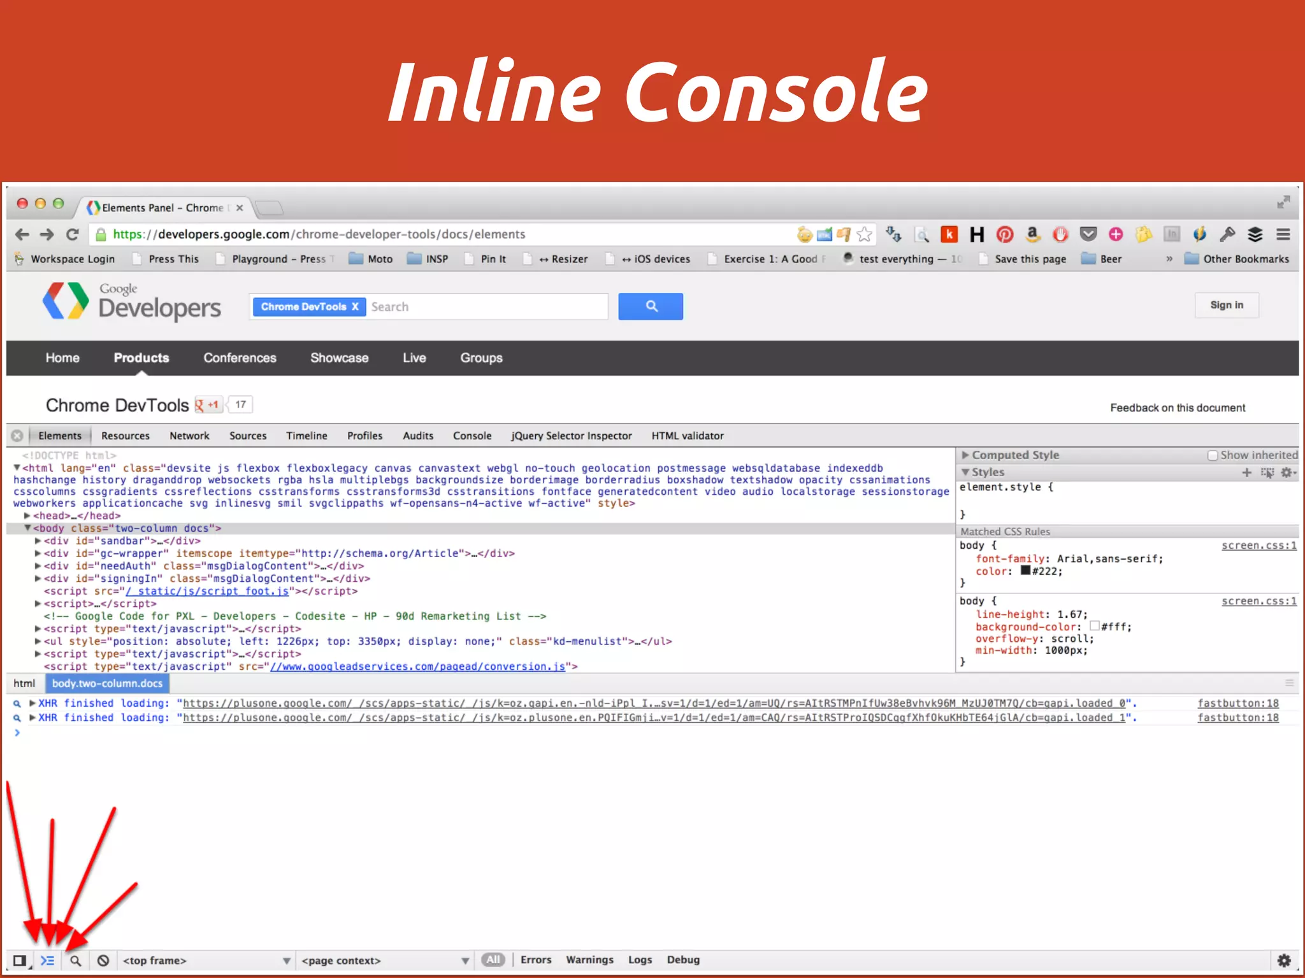Image resolution: width=1305 pixels, height=978 pixels.
Task: Expand the head element node
Action: click(27, 516)
